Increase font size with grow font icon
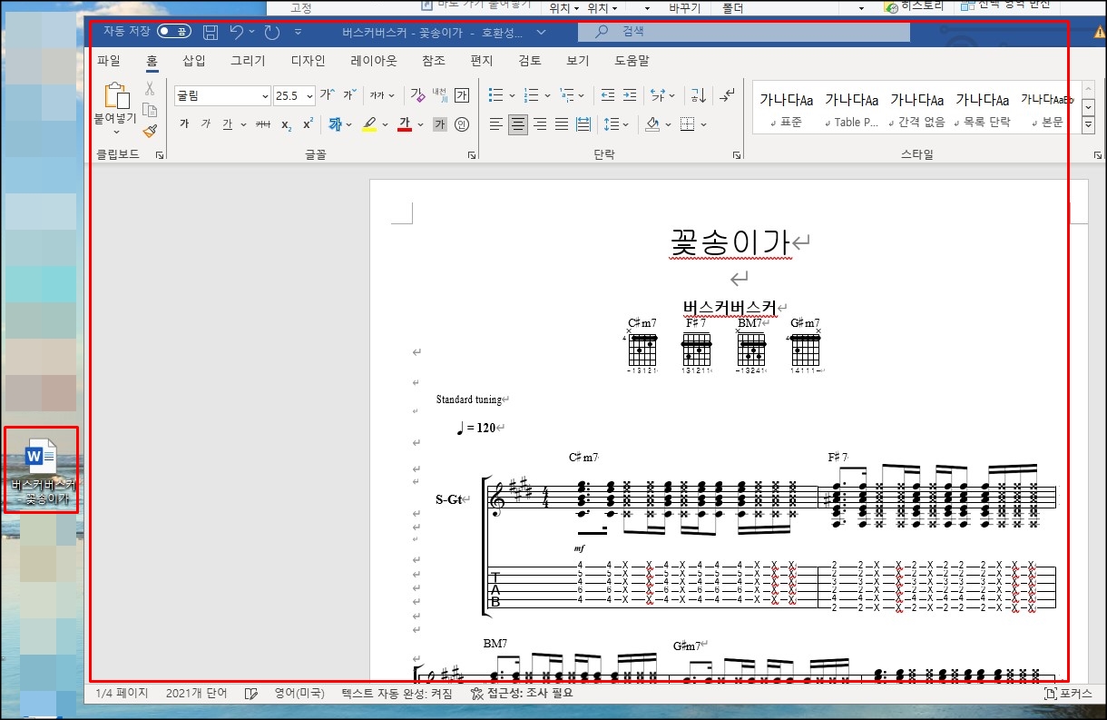 [327, 94]
